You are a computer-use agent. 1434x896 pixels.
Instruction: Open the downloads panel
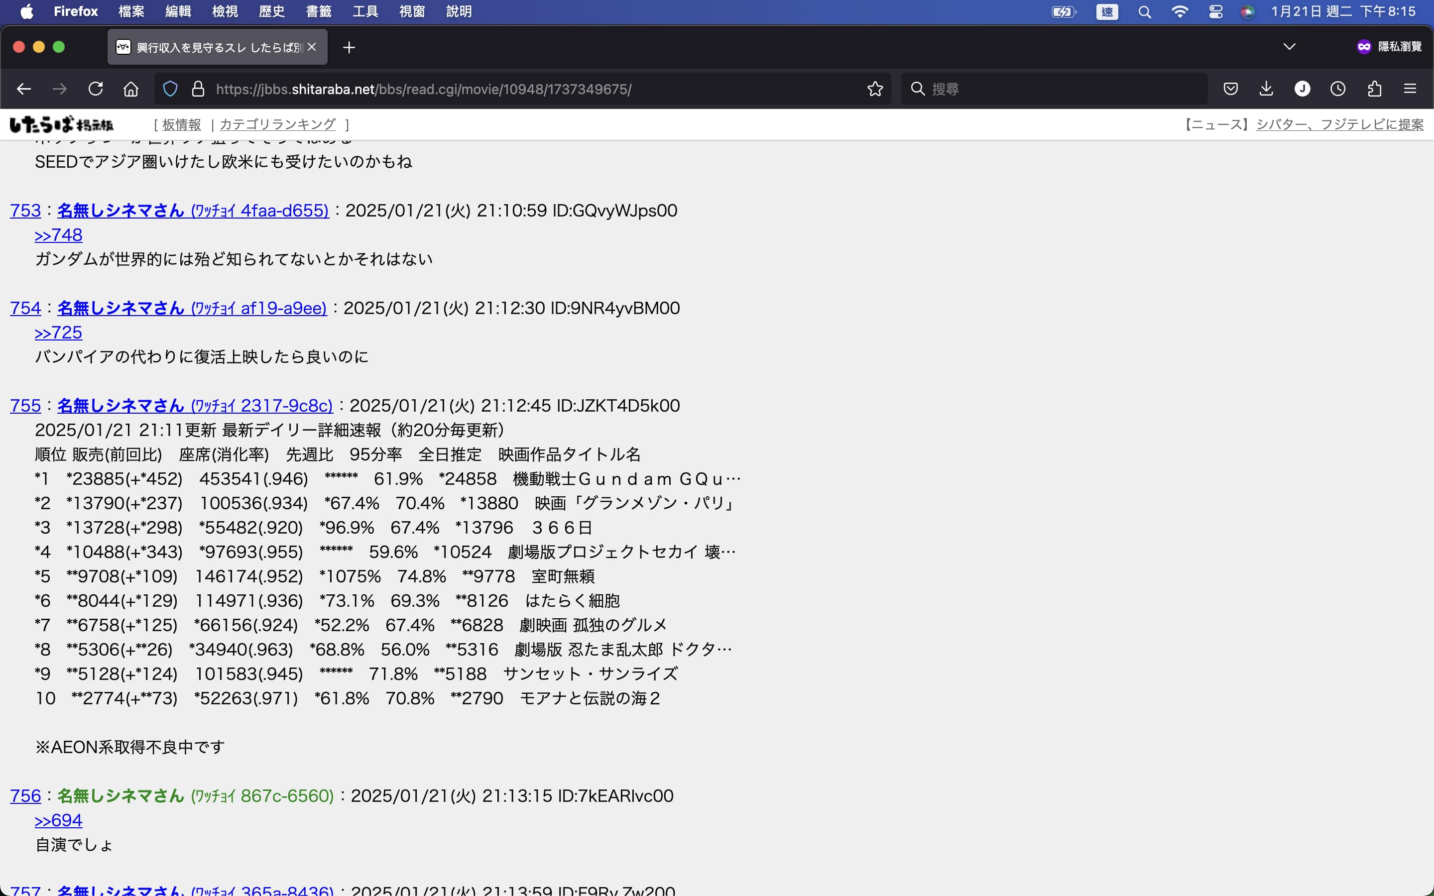(1266, 89)
